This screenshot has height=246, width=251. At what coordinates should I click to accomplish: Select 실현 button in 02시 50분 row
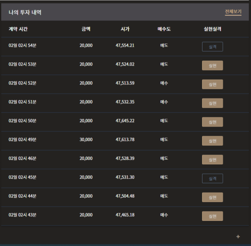[213, 122]
